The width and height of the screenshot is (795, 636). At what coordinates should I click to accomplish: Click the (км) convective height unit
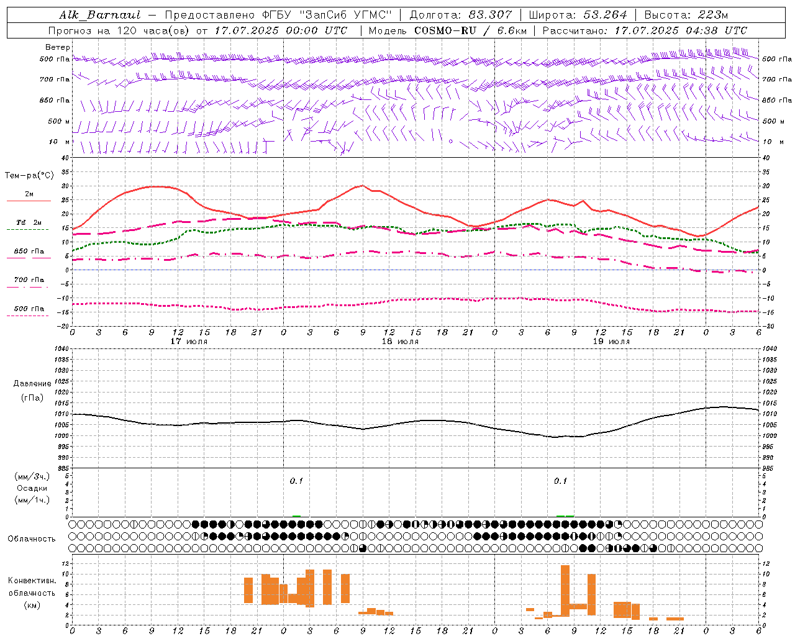pyautogui.click(x=32, y=605)
